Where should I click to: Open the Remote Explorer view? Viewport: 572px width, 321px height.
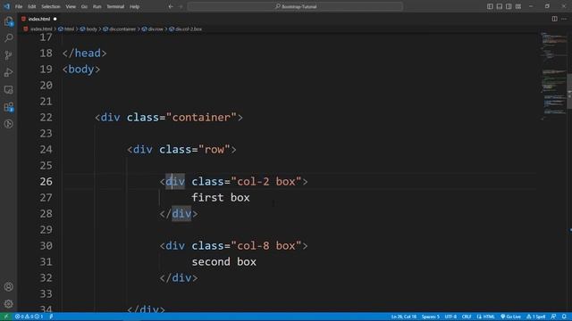(8, 89)
